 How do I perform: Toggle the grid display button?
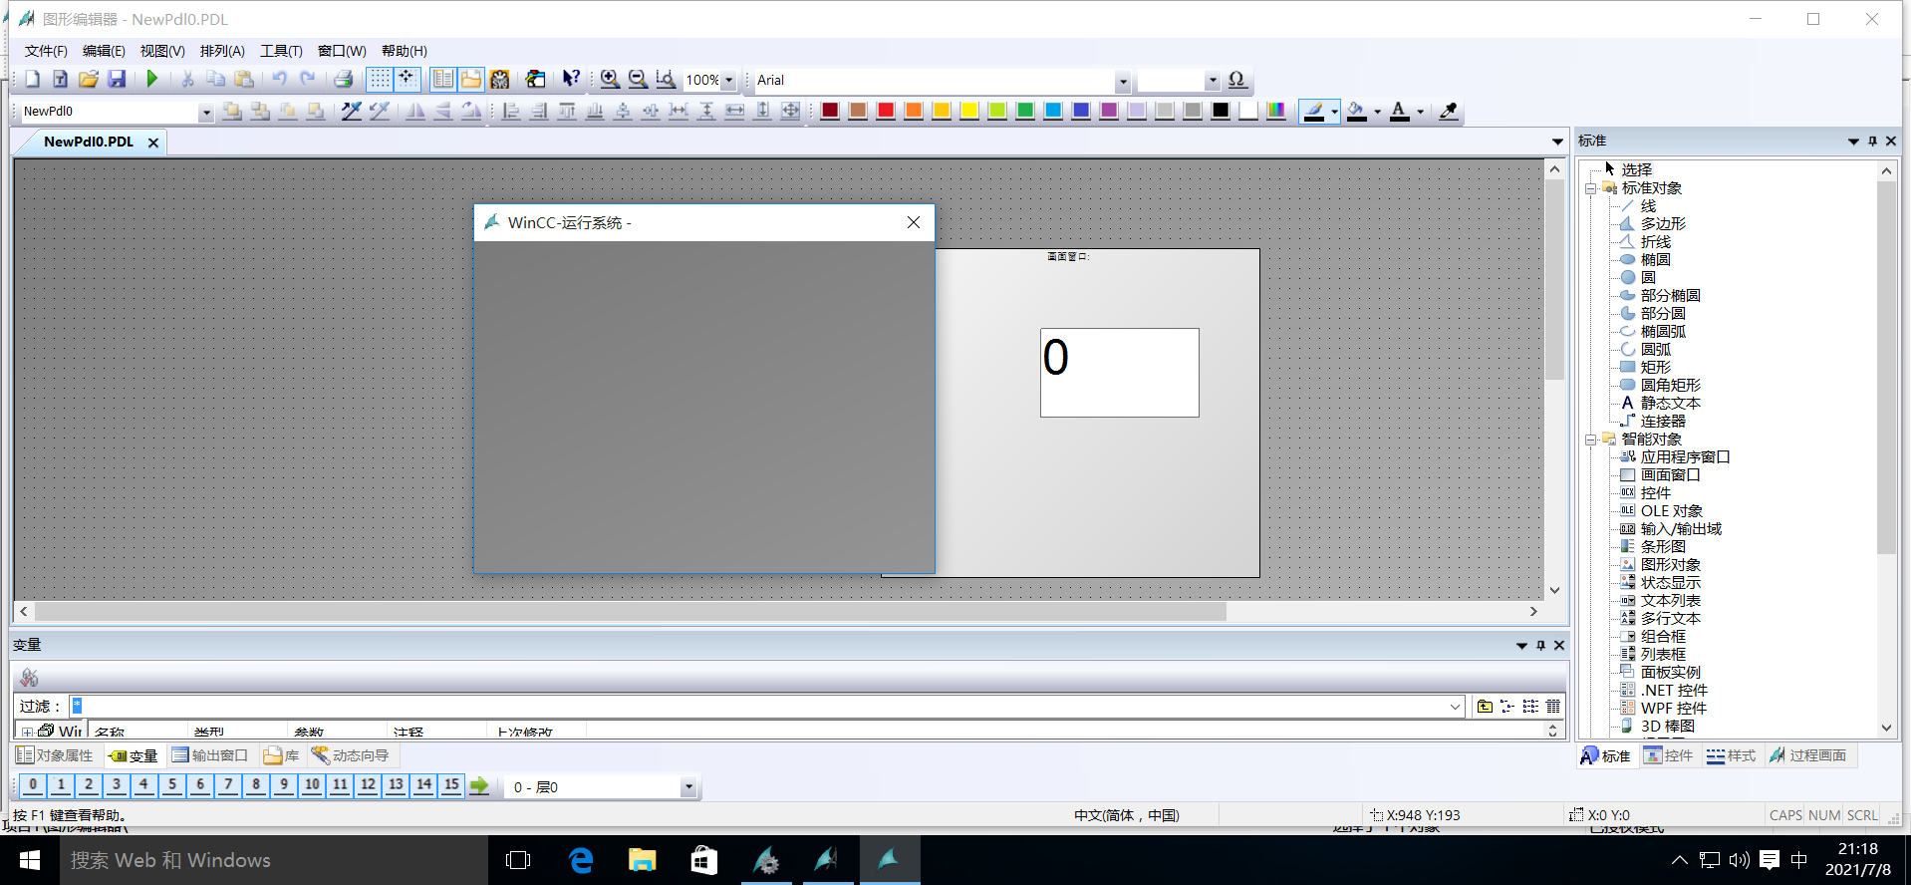[x=380, y=79]
